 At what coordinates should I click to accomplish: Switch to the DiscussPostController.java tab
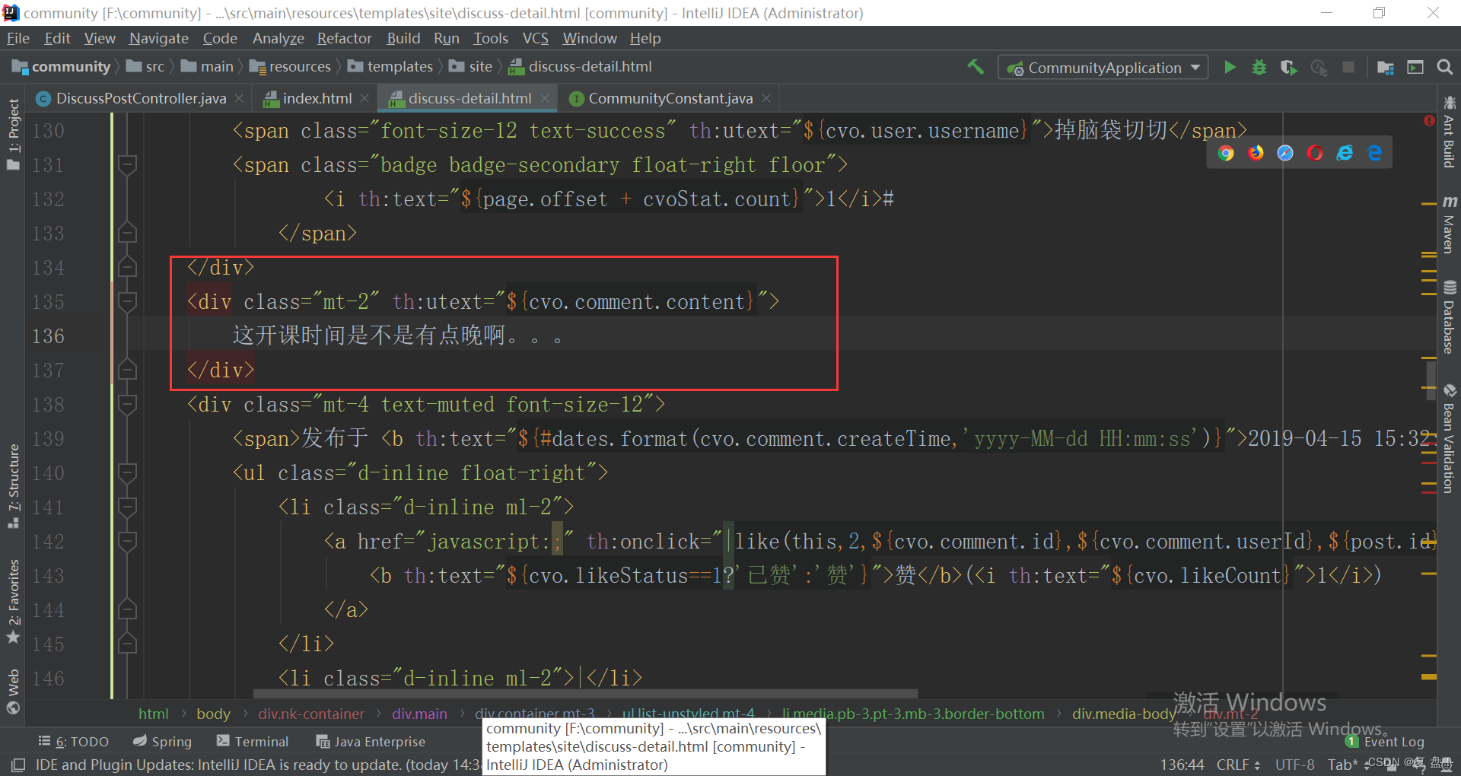pyautogui.click(x=141, y=98)
